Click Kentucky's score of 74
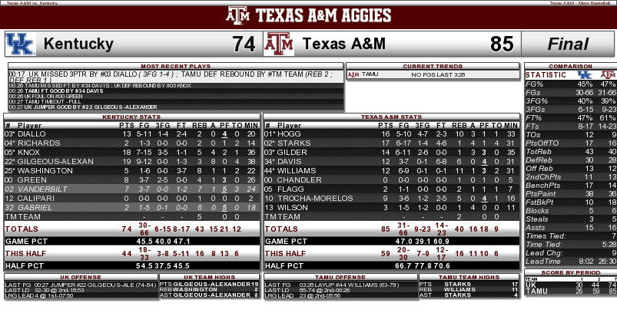The width and height of the screenshot is (617, 316). [x=244, y=44]
